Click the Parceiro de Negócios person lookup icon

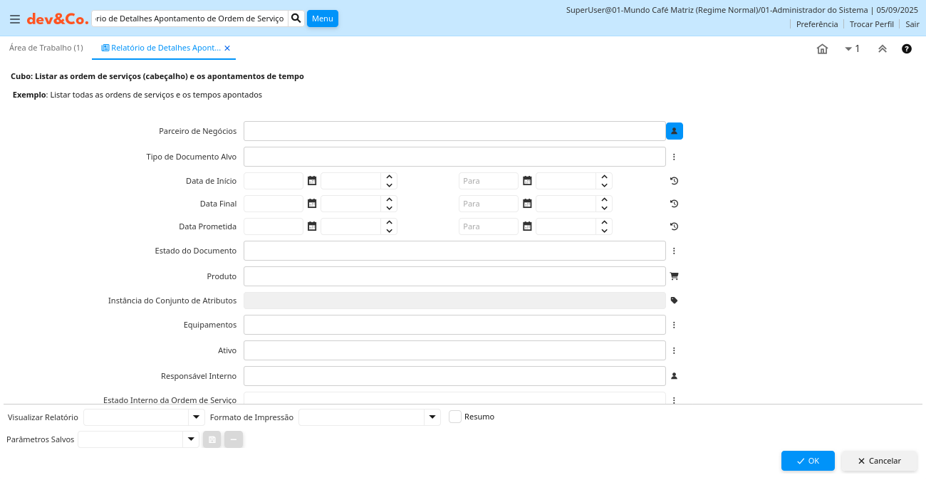(x=674, y=131)
